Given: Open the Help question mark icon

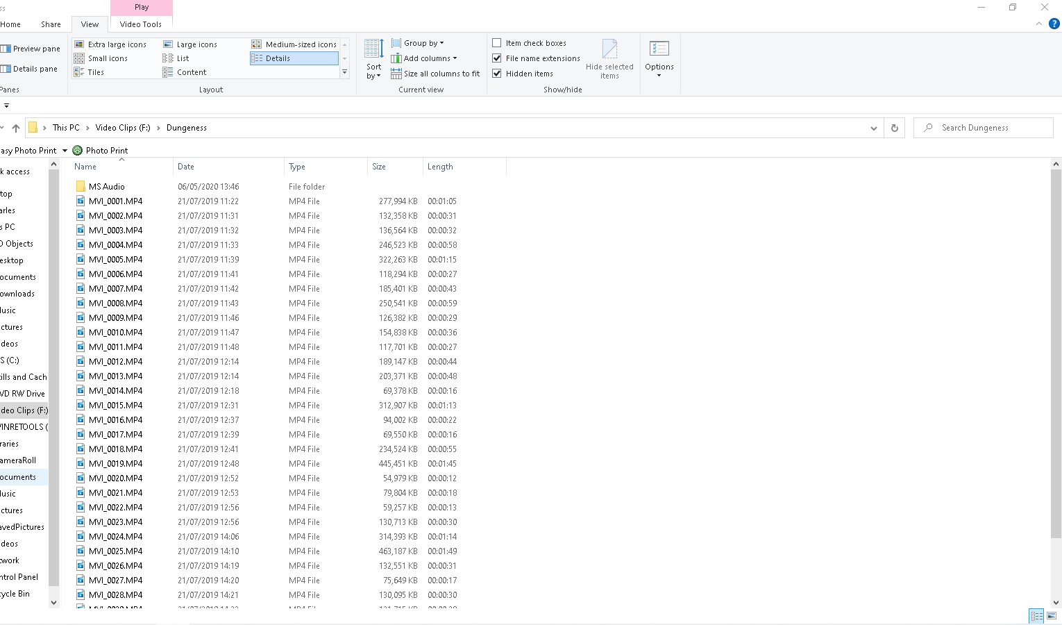Looking at the screenshot, I should coord(1054,24).
